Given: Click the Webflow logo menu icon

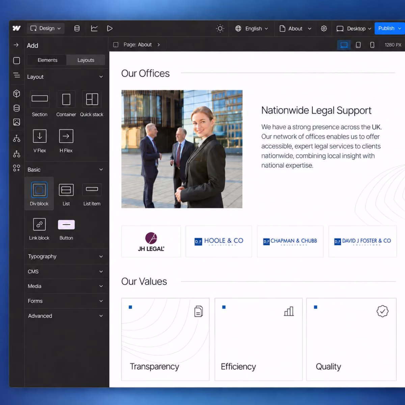Looking at the screenshot, I should pos(17,28).
